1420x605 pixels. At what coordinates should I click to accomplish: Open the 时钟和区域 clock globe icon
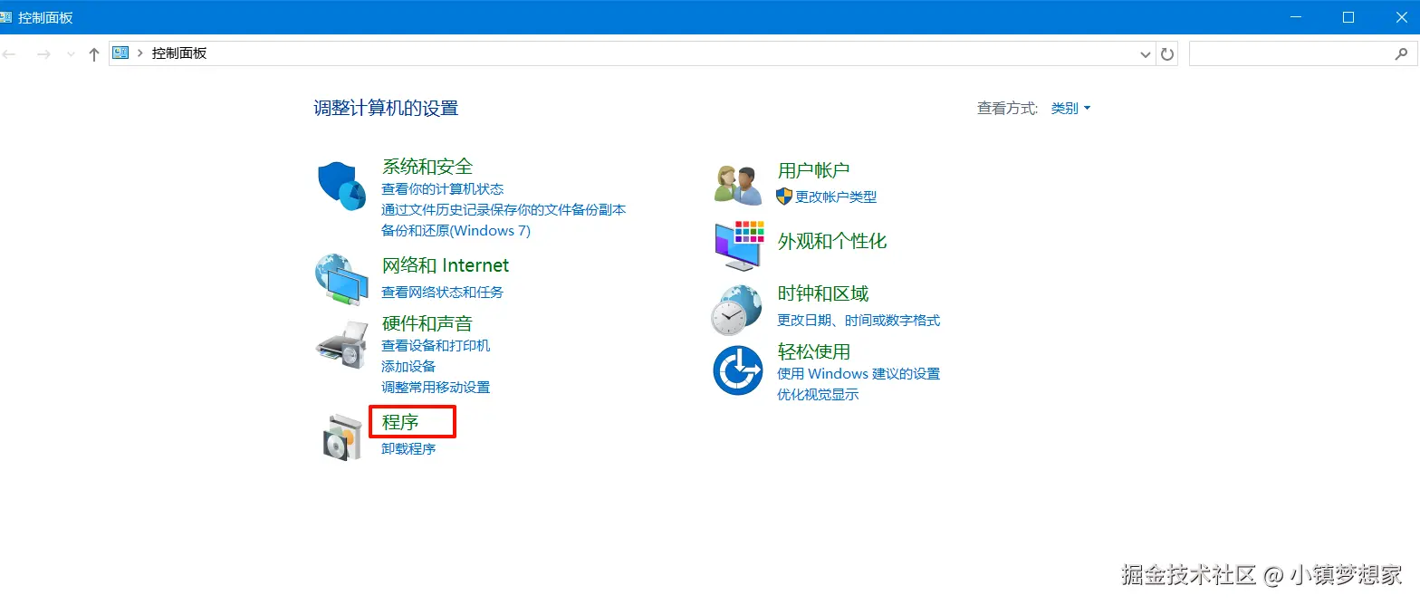tap(736, 311)
